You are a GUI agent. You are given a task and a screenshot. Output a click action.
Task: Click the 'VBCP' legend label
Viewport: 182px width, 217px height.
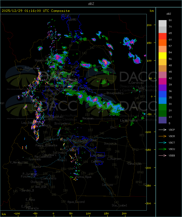[172, 130]
